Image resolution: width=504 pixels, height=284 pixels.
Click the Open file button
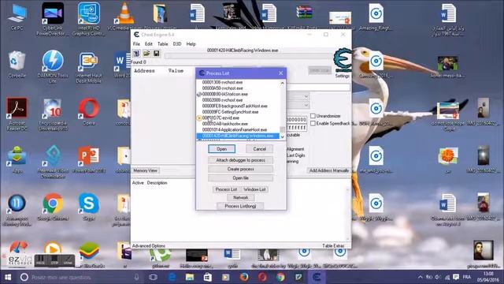(x=240, y=177)
